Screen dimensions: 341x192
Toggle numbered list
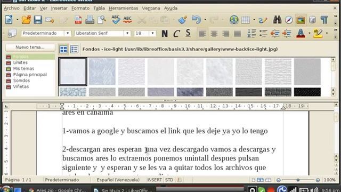coord(251,34)
